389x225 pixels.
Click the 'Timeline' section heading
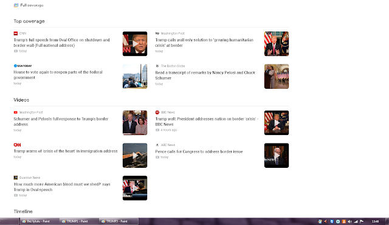23,212
